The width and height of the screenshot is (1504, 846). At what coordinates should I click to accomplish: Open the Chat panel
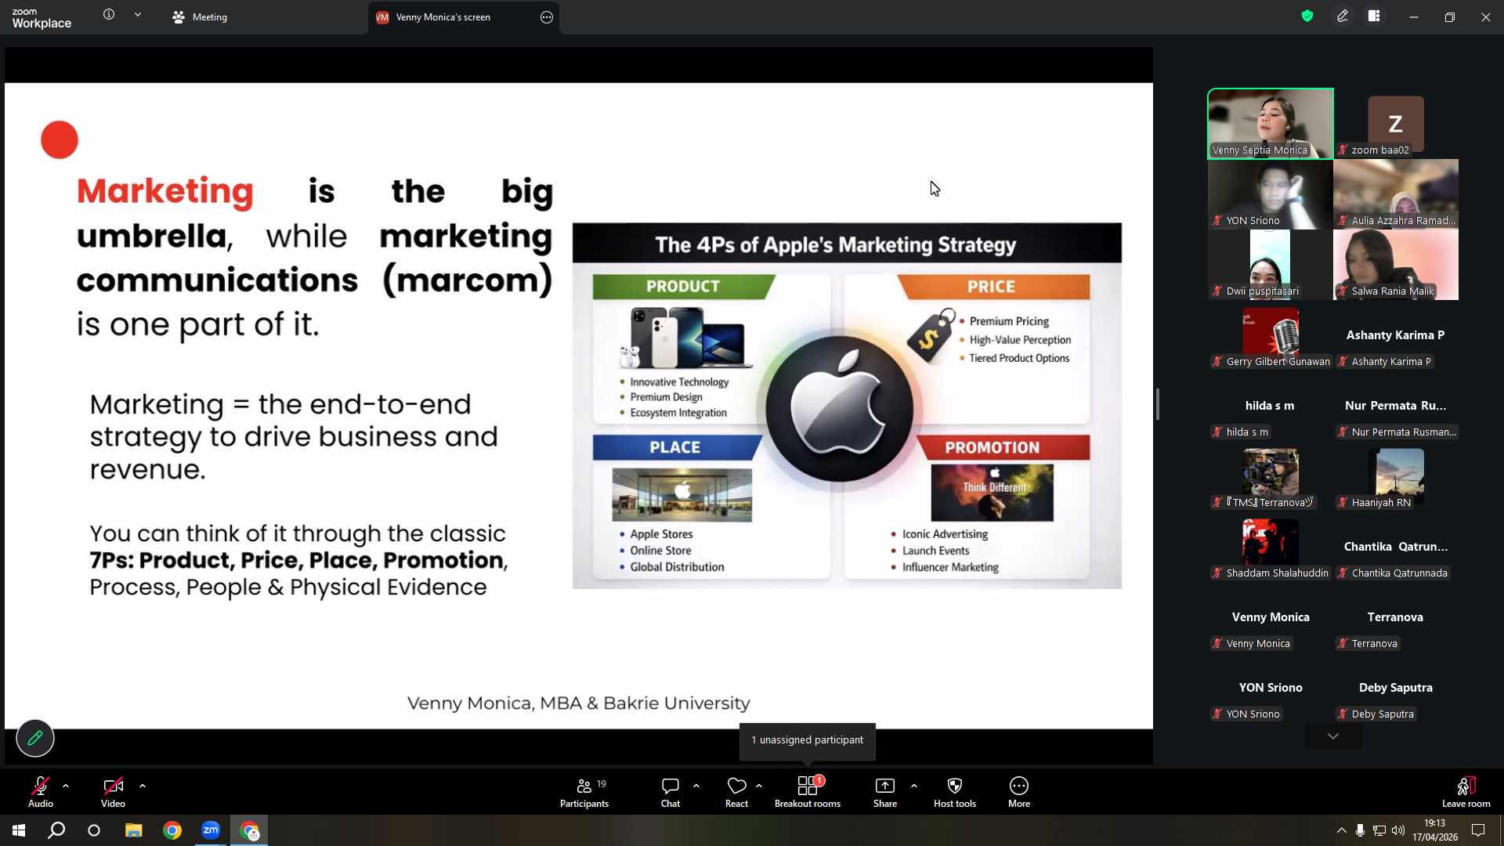coord(671,792)
